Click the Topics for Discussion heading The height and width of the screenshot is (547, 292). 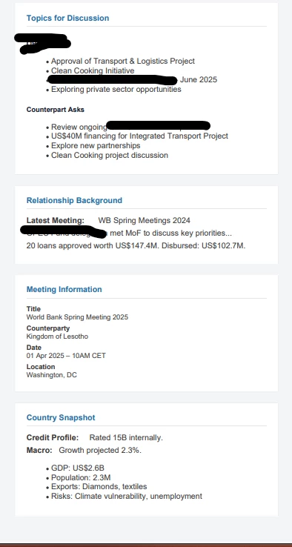click(67, 18)
